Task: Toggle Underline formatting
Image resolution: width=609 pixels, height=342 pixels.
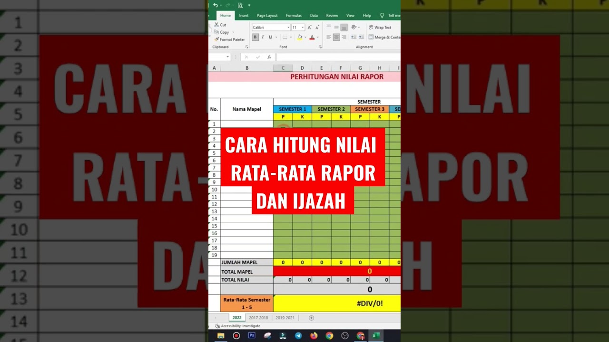Action: pos(270,37)
